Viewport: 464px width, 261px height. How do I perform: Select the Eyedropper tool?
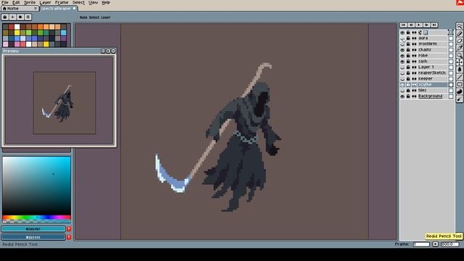[x=459, y=48]
